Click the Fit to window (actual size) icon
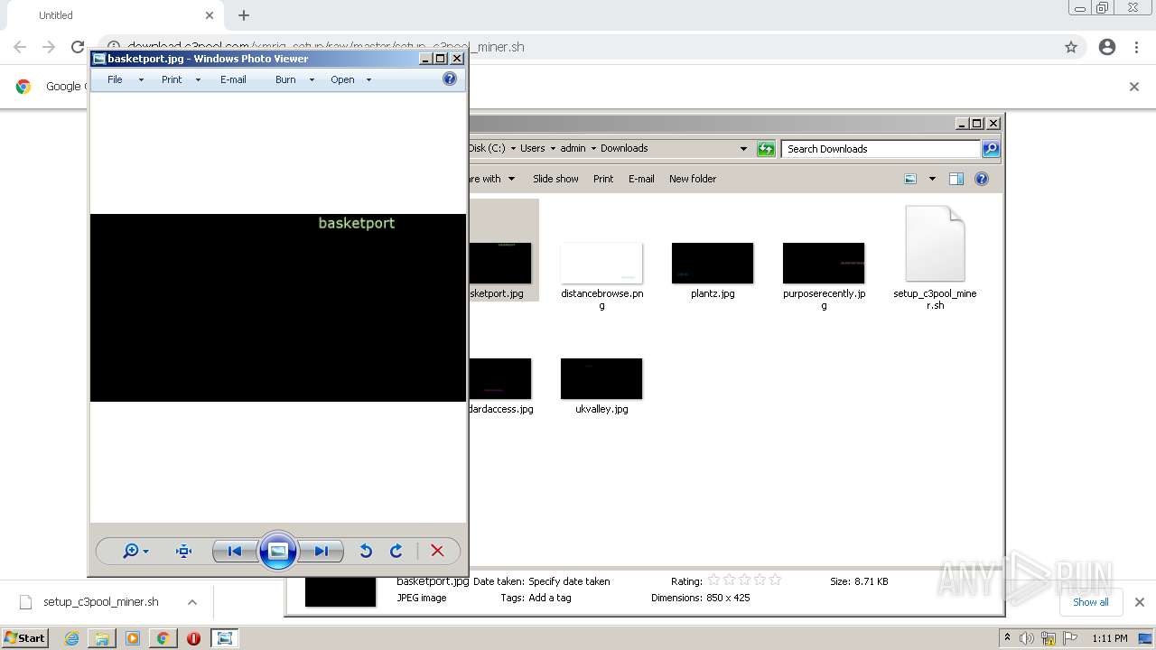This screenshot has height=650, width=1156. 184,551
